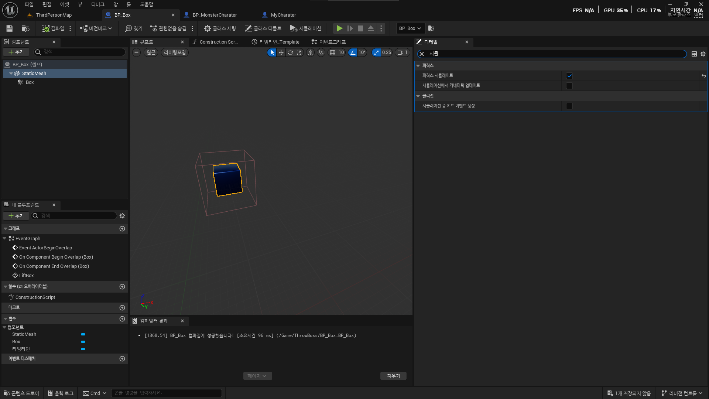Open the 버전비교 dropdown
709x399 pixels.
coord(96,28)
